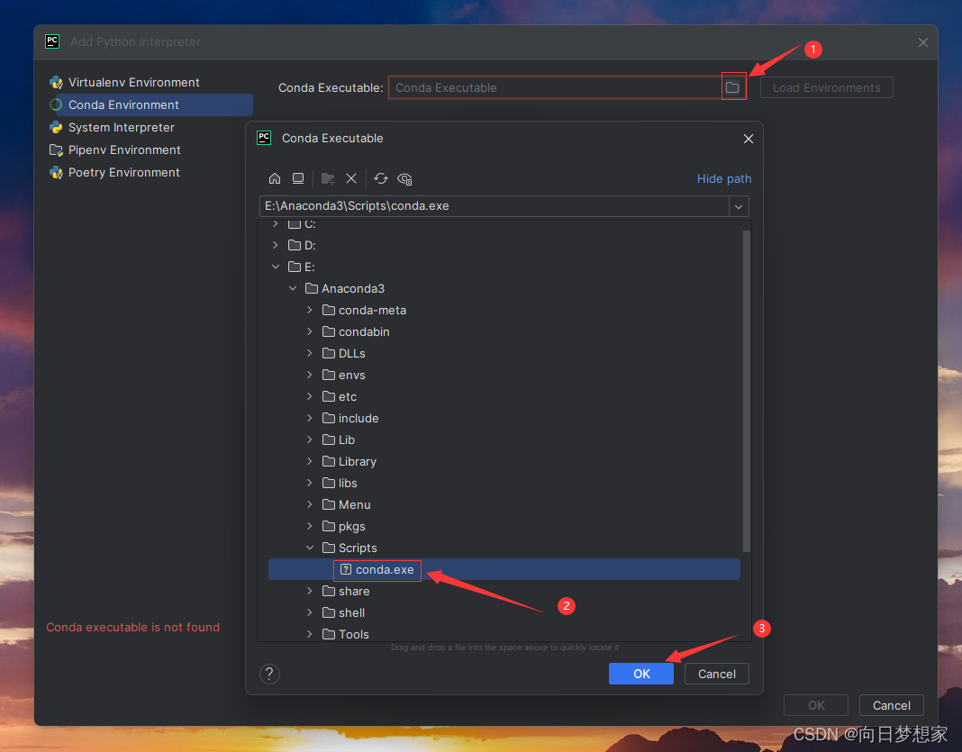Select the Lib folder
Screen dimensions: 962x752
347,439
